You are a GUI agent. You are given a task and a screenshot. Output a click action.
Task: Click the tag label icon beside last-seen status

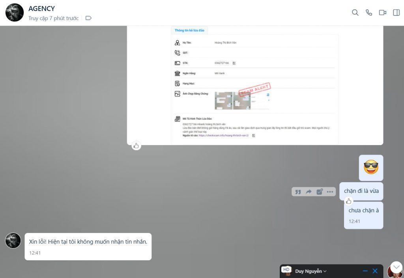pos(88,18)
